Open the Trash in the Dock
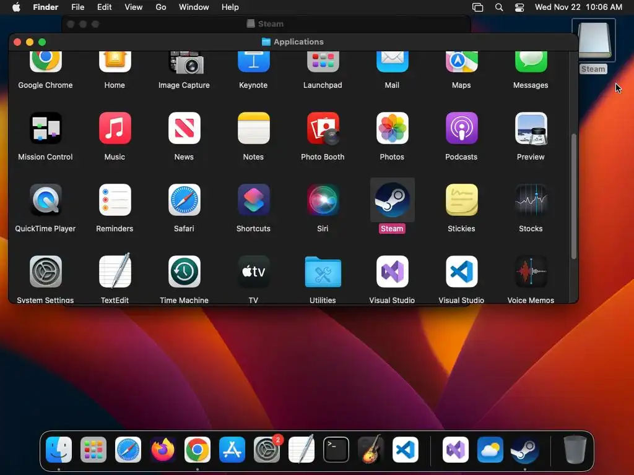 [575, 450]
